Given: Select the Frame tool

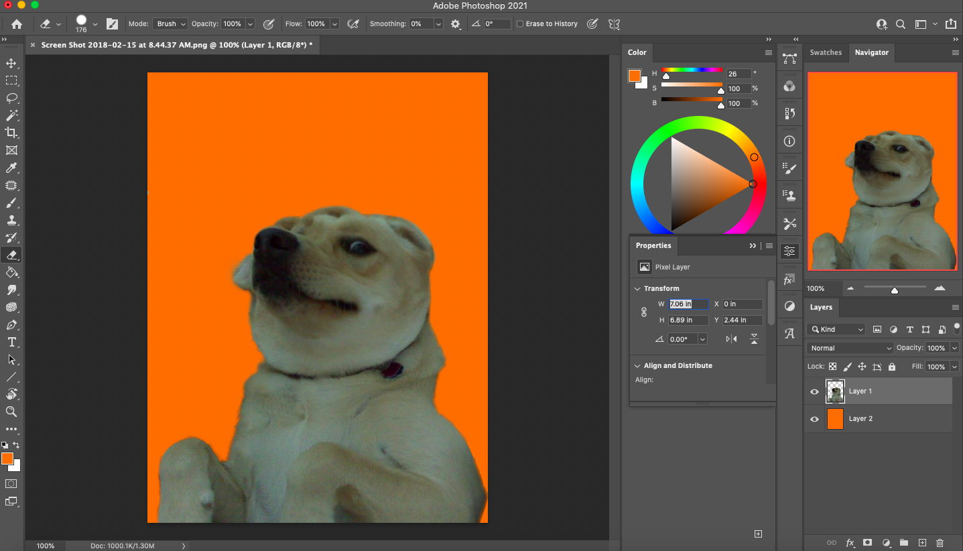Looking at the screenshot, I should pos(11,150).
